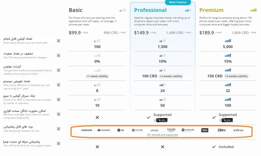Open the 30+ brands are supported link
261x156 pixels.
[162, 135]
